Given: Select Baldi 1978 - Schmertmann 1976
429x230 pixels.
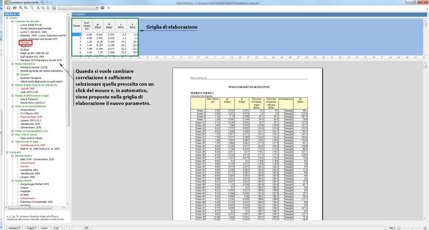Looking at the screenshot, I should click(x=37, y=159).
